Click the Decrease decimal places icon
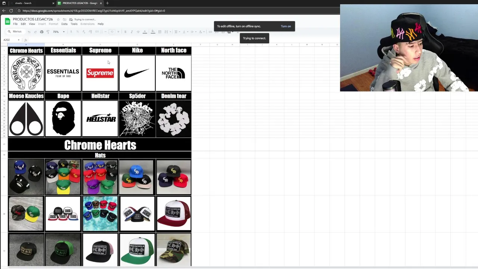 click(84, 32)
